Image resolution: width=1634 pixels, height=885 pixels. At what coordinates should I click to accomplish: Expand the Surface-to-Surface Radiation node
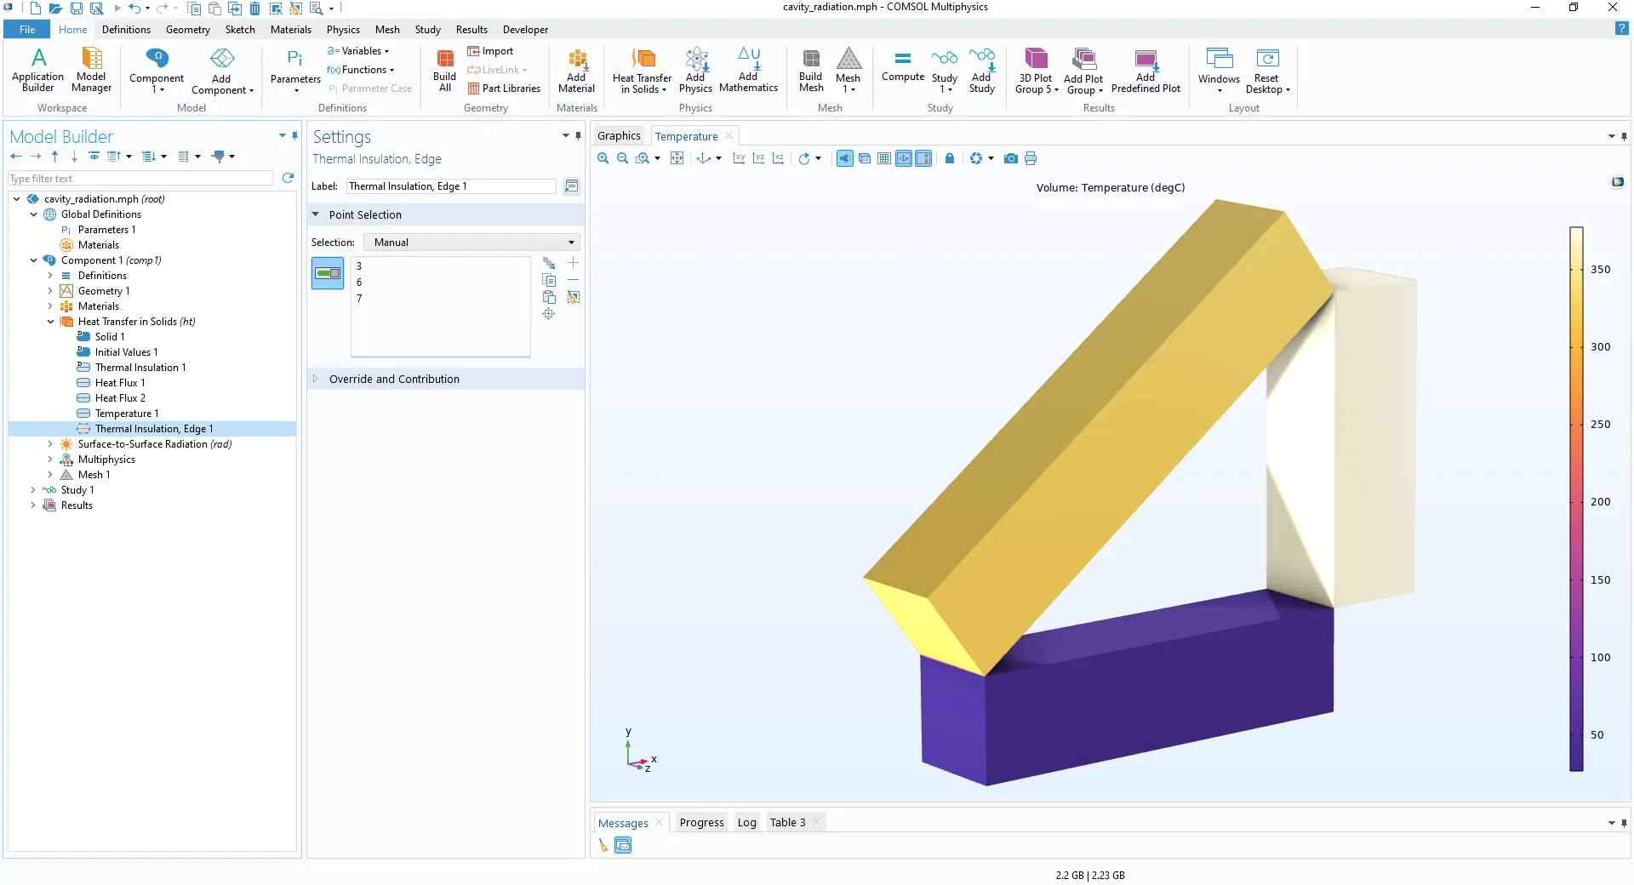pyautogui.click(x=50, y=444)
